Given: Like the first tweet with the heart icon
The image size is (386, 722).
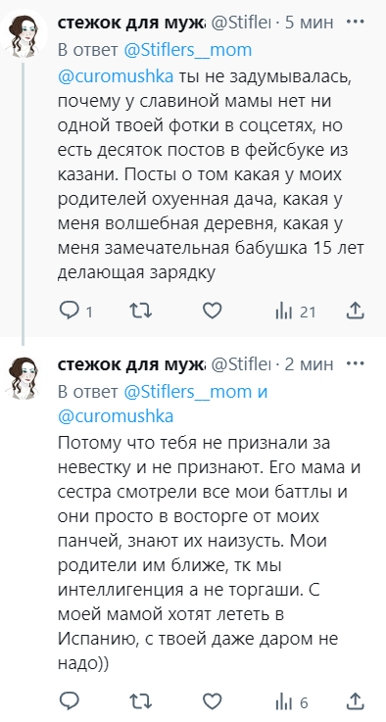Looking at the screenshot, I should (x=213, y=312).
